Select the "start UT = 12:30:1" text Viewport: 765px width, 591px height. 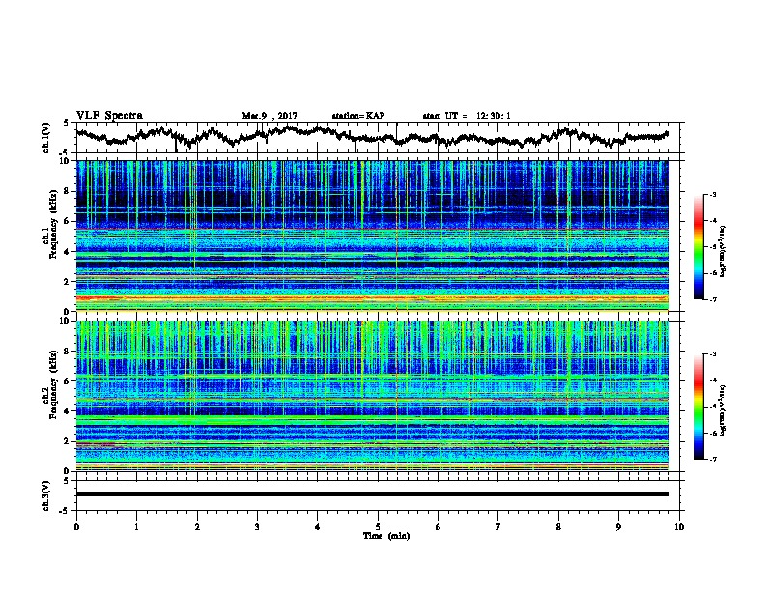(x=467, y=116)
